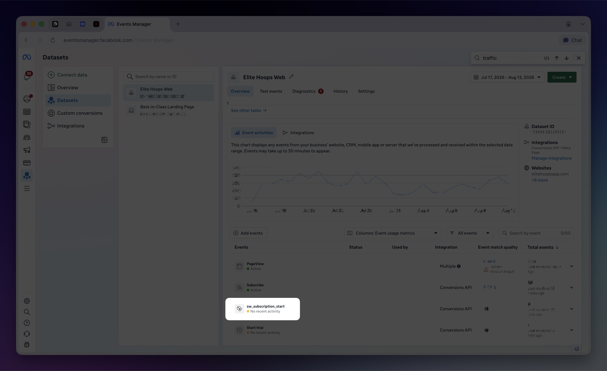Open the sidebar search magnifier icon
Image resolution: width=607 pixels, height=371 pixels.
(x=27, y=312)
